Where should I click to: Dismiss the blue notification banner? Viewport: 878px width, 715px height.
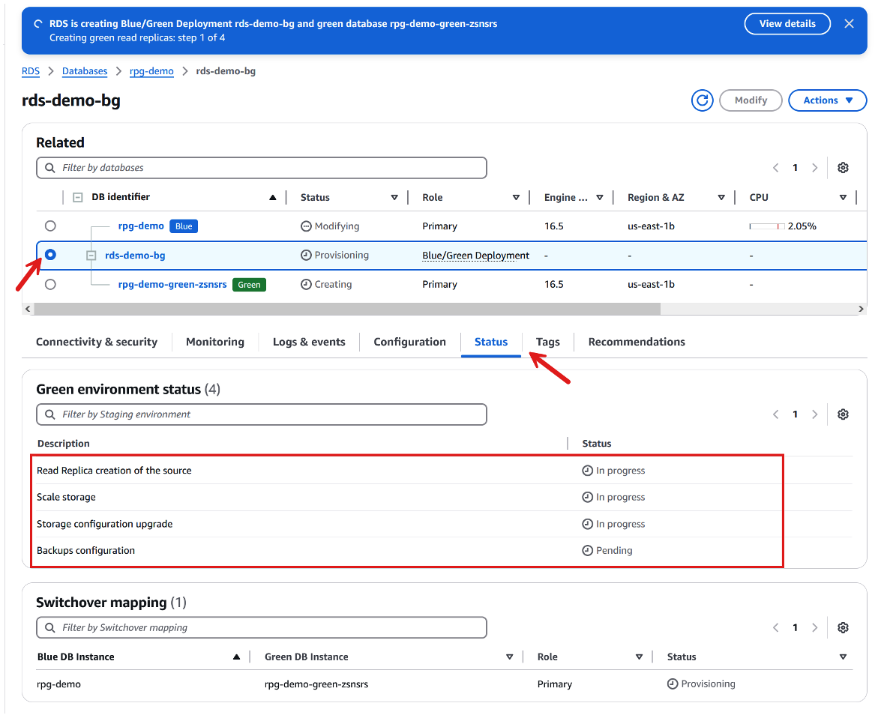[849, 24]
